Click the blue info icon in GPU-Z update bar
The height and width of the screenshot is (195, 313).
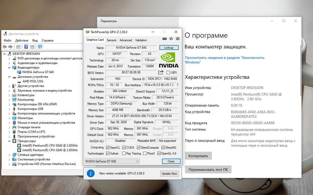click(x=91, y=173)
